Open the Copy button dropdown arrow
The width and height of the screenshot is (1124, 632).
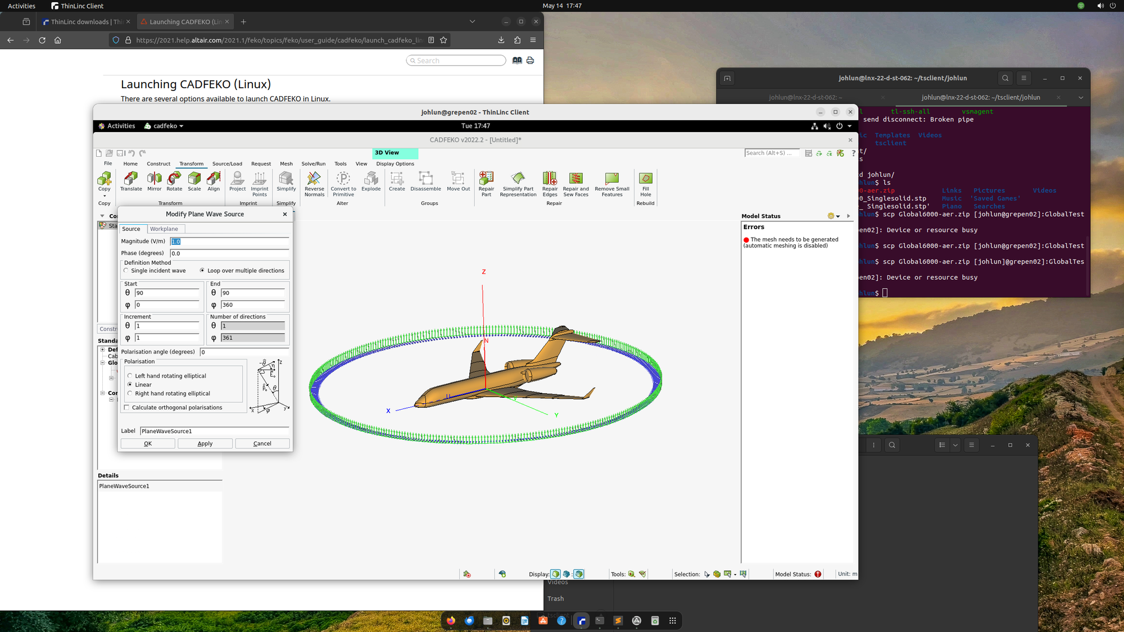coord(105,196)
